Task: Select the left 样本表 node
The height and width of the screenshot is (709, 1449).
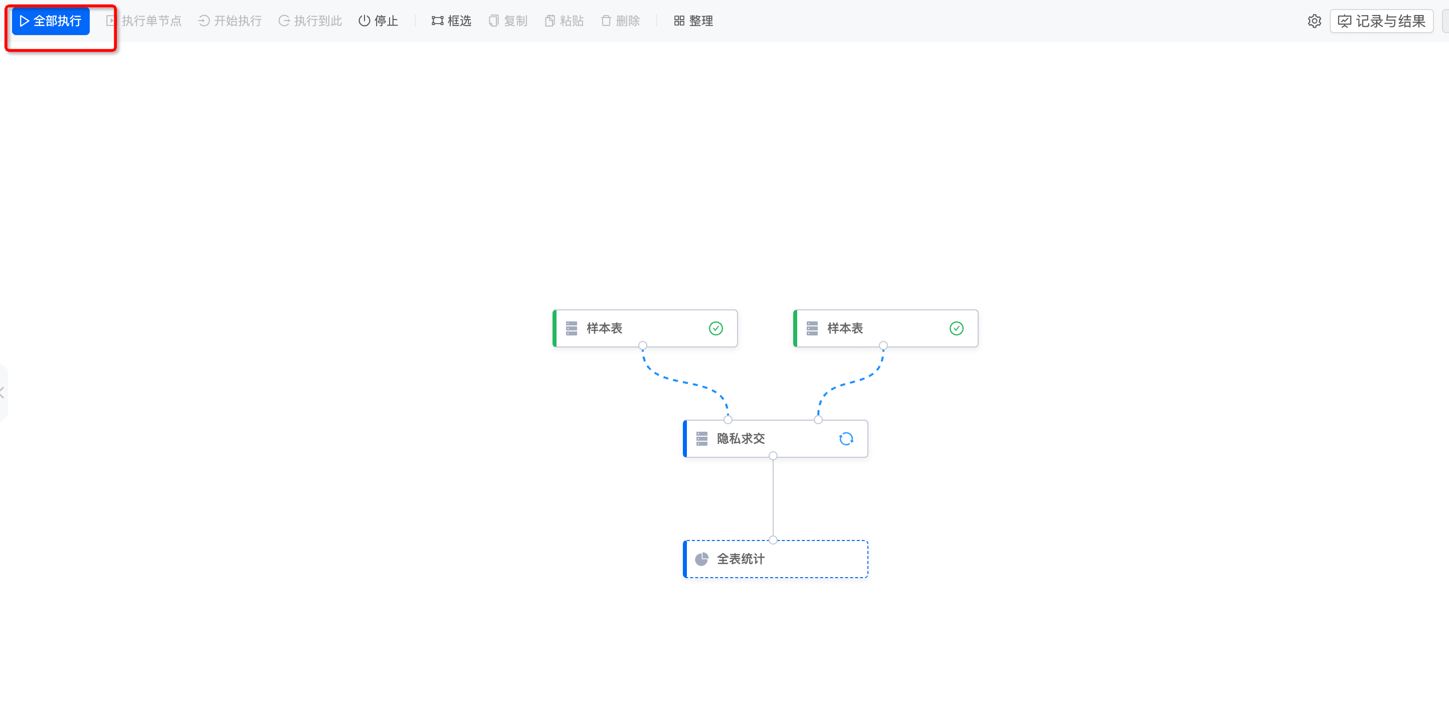Action: coord(645,328)
